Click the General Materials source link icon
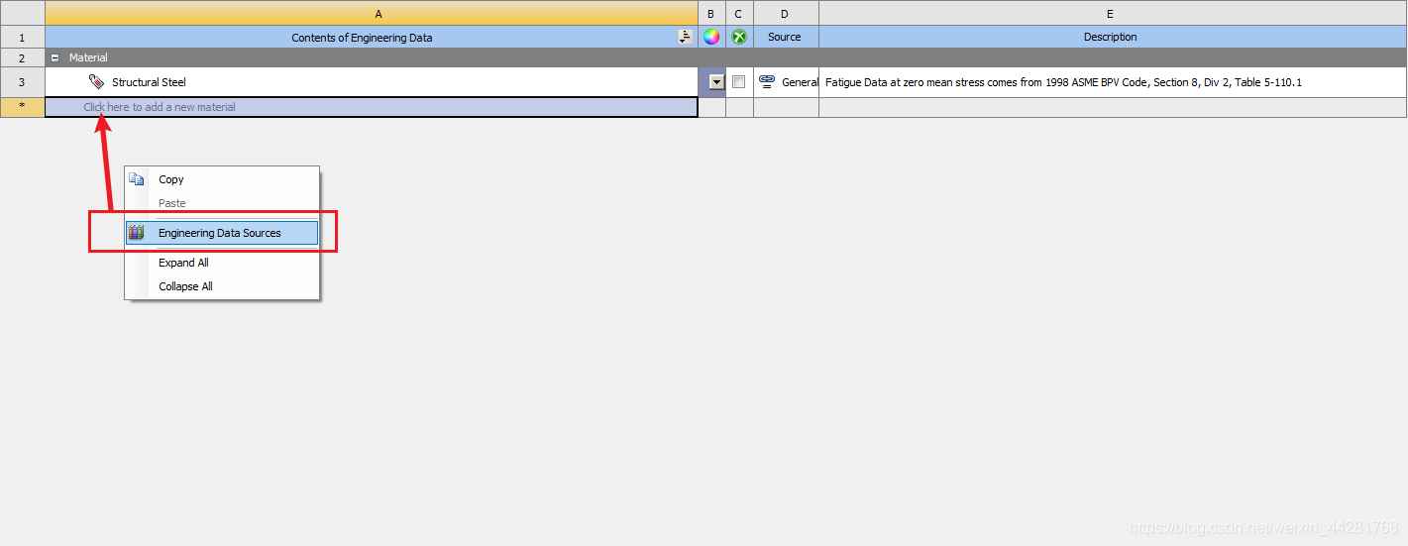This screenshot has width=1408, height=546. point(766,81)
